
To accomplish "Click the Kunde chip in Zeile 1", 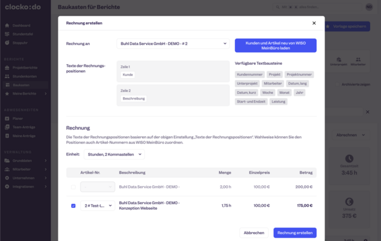I will click(x=128, y=75).
